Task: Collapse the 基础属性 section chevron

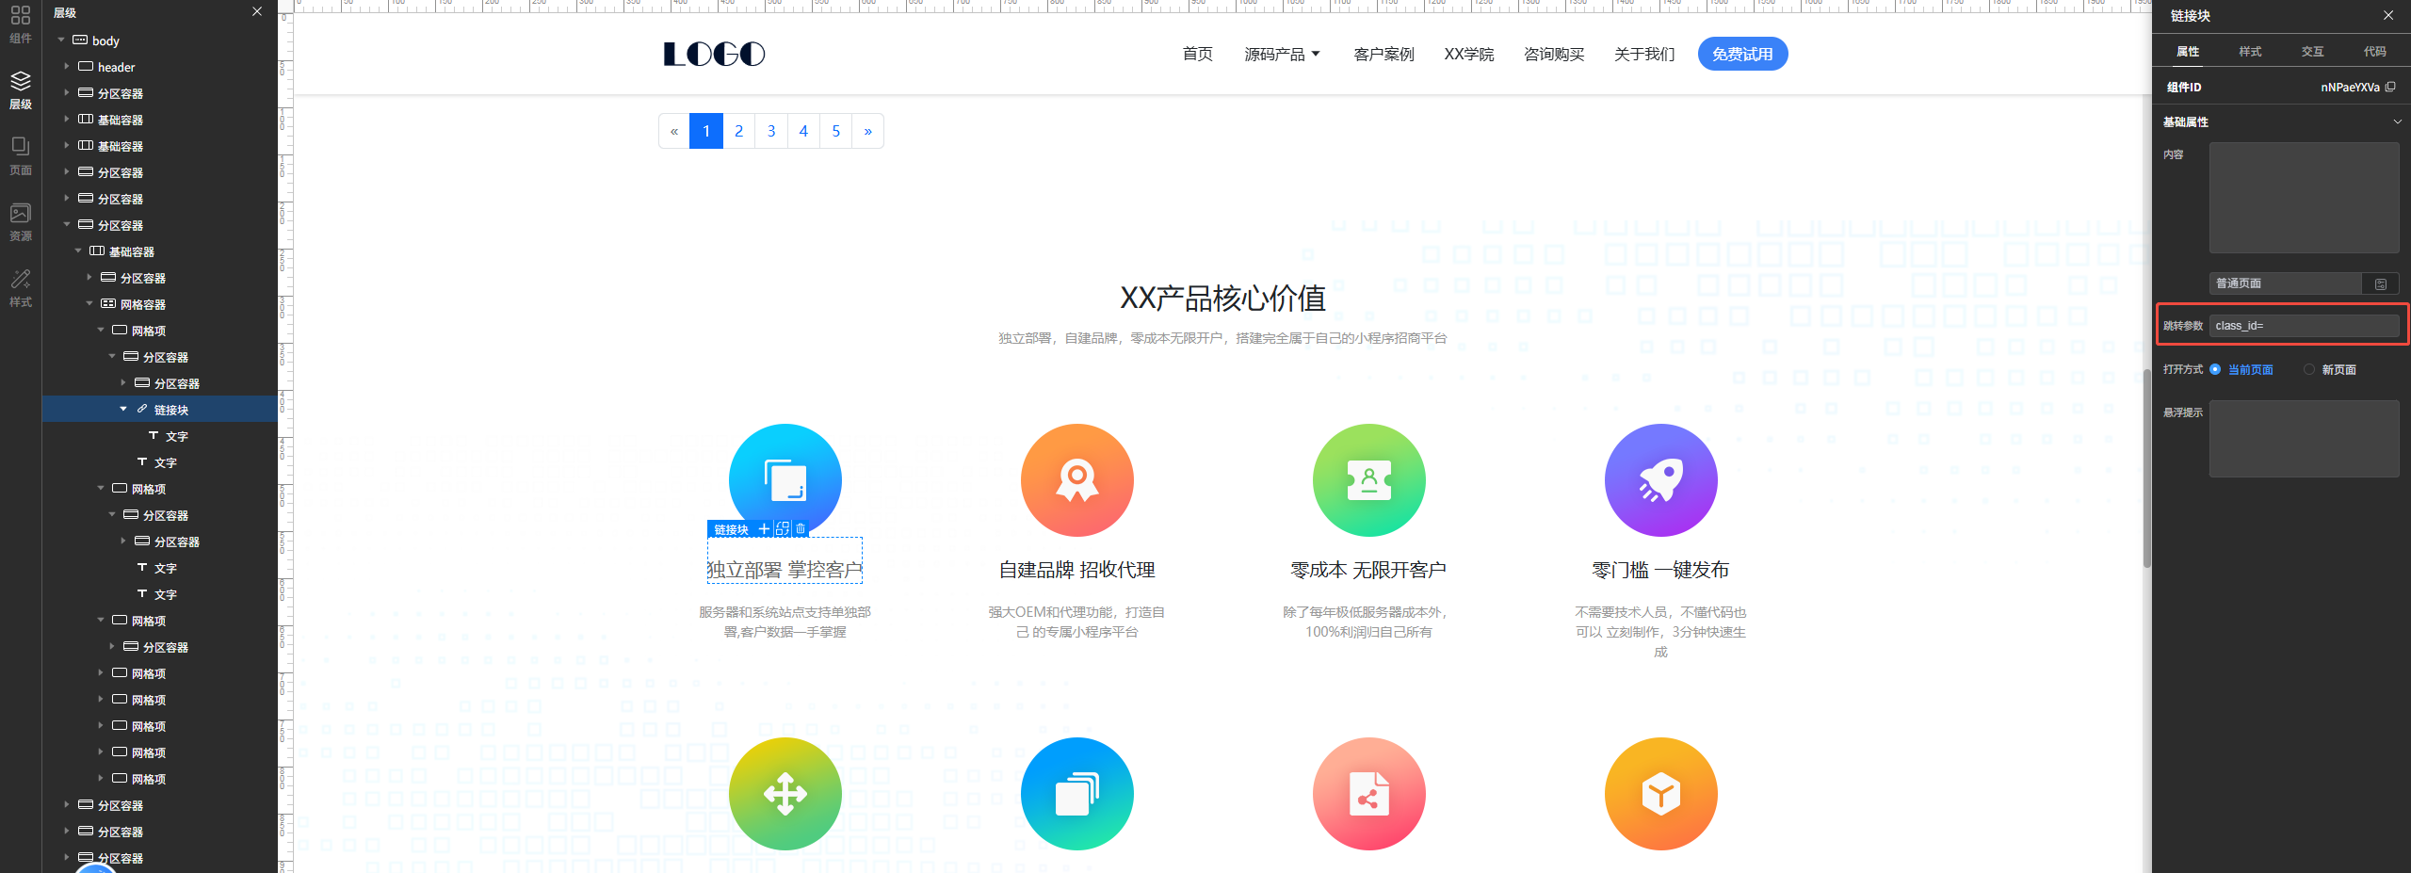Action: coord(2397,121)
